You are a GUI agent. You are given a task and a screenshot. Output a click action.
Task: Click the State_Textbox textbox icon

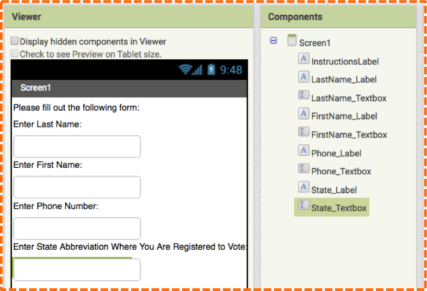coord(304,205)
